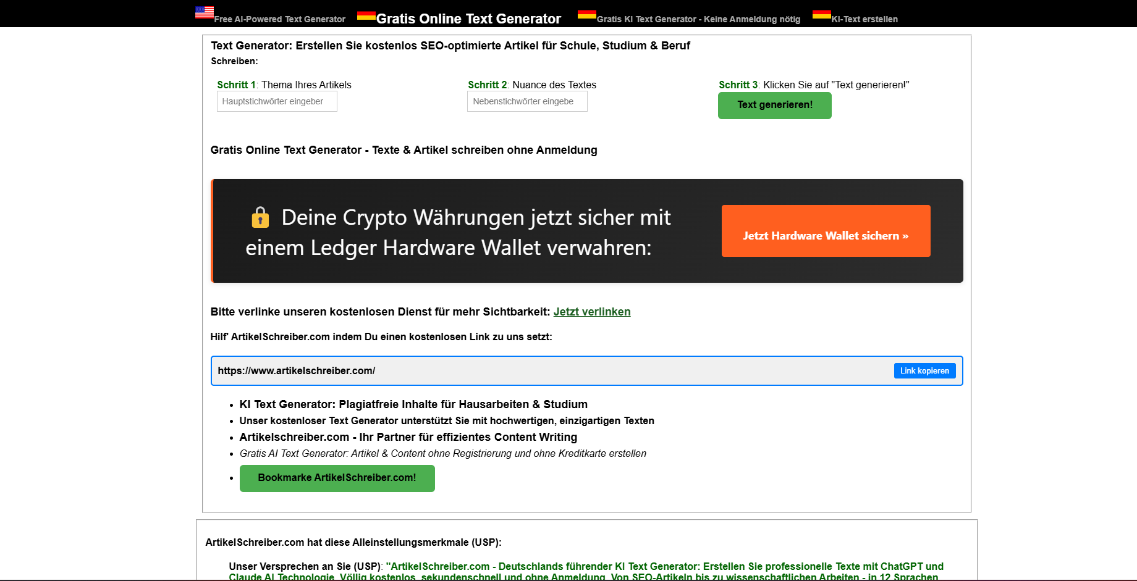Click the "Link kopieren" button
This screenshot has height=581, width=1137.
pyautogui.click(x=925, y=370)
